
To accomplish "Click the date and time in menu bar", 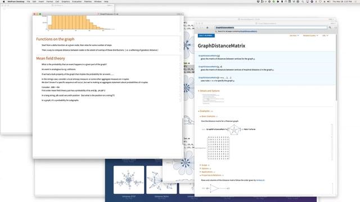I will click(x=342, y=1).
